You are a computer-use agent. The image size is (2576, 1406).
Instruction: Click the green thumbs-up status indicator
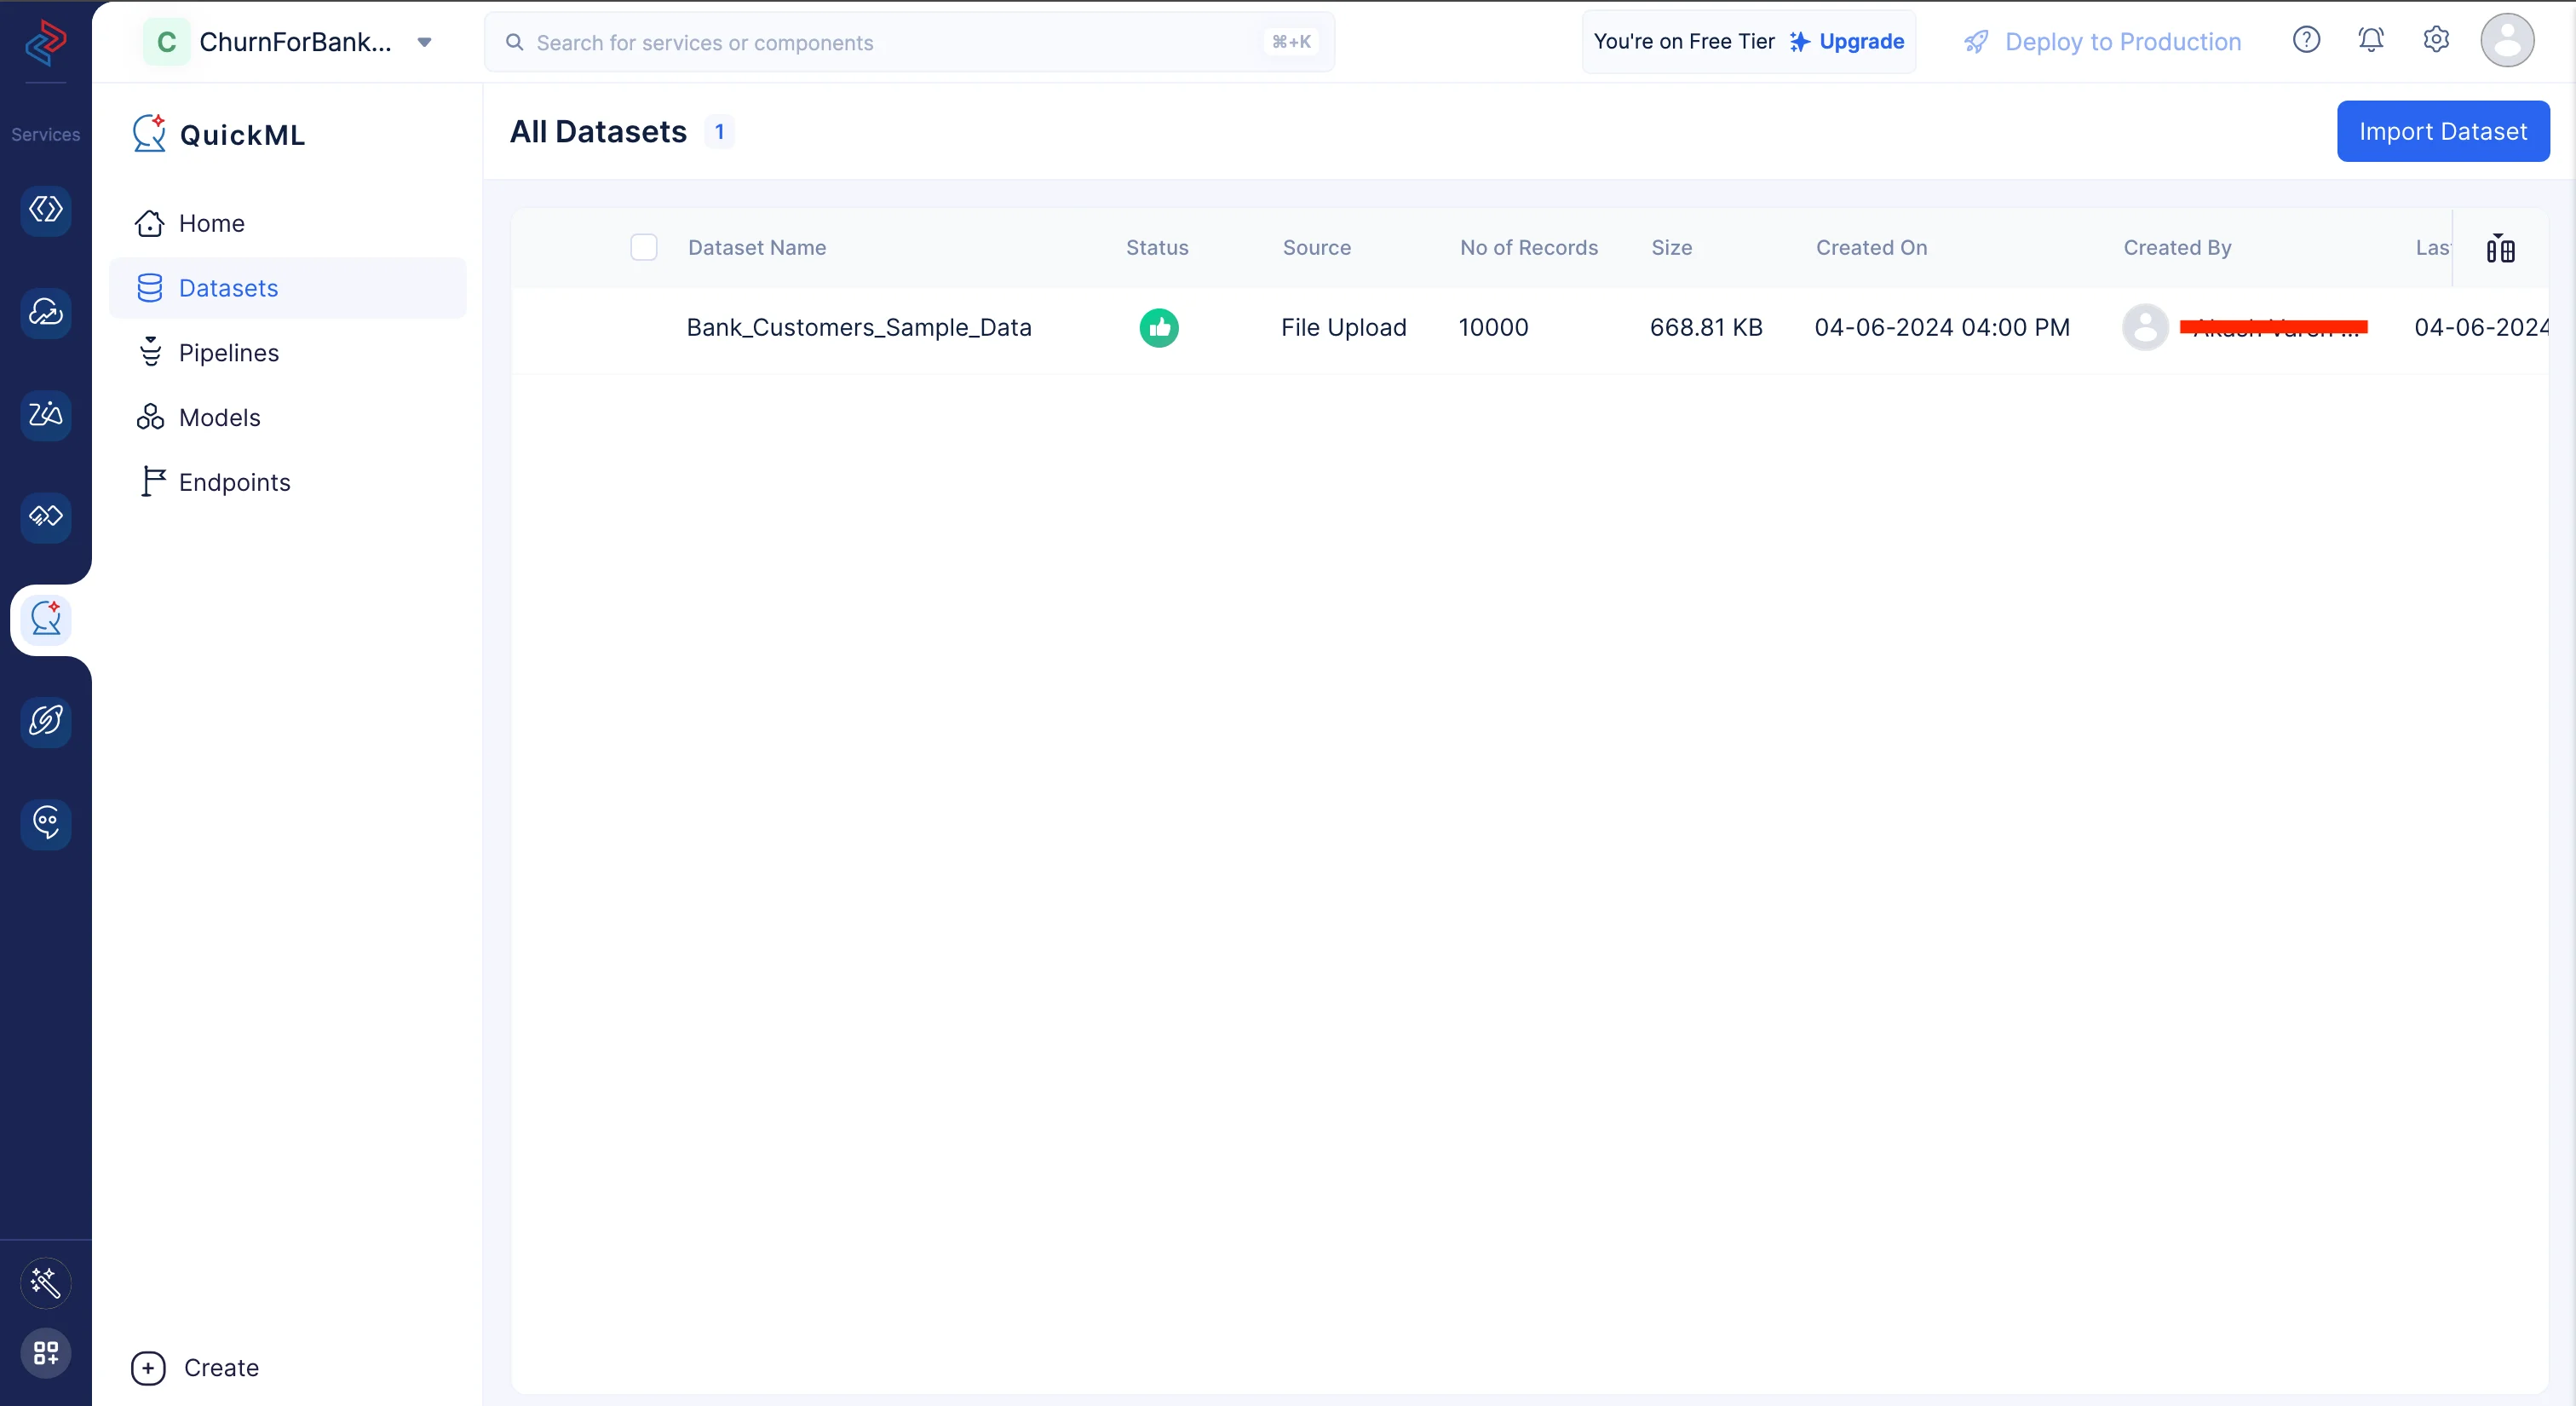(x=1159, y=328)
